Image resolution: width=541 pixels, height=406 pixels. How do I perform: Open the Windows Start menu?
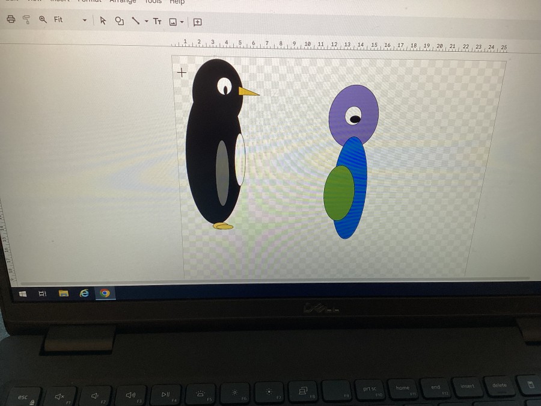point(23,294)
